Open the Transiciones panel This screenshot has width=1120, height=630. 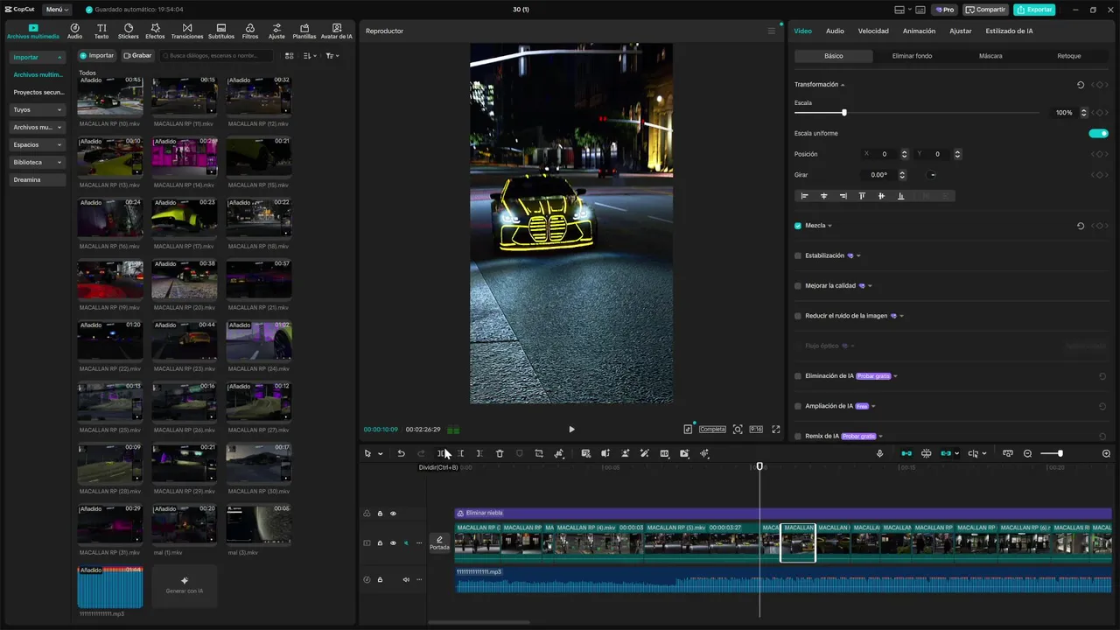point(187,31)
